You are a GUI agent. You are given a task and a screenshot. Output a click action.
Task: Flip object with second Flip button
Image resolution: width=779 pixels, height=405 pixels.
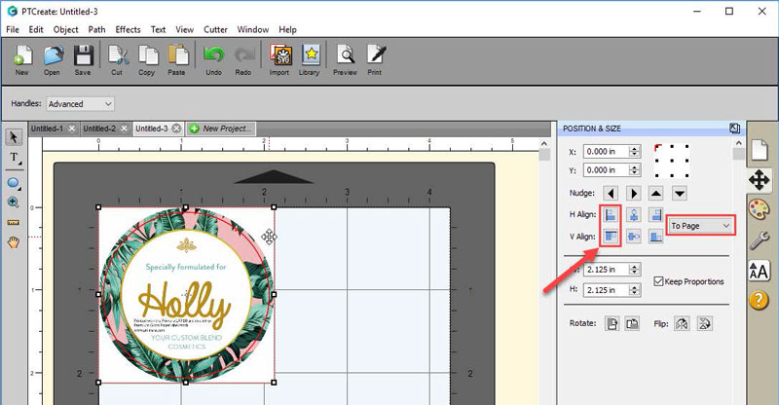704,324
